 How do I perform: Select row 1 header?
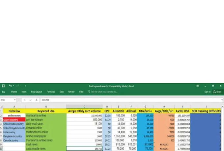pyautogui.click(x=1, y=111)
